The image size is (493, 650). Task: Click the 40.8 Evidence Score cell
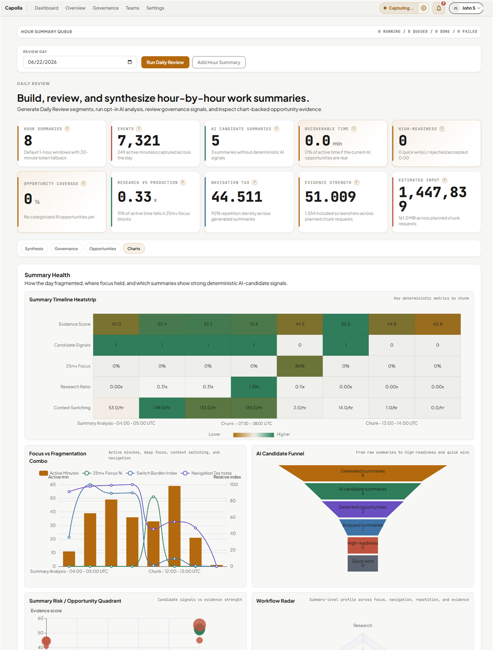(438, 324)
